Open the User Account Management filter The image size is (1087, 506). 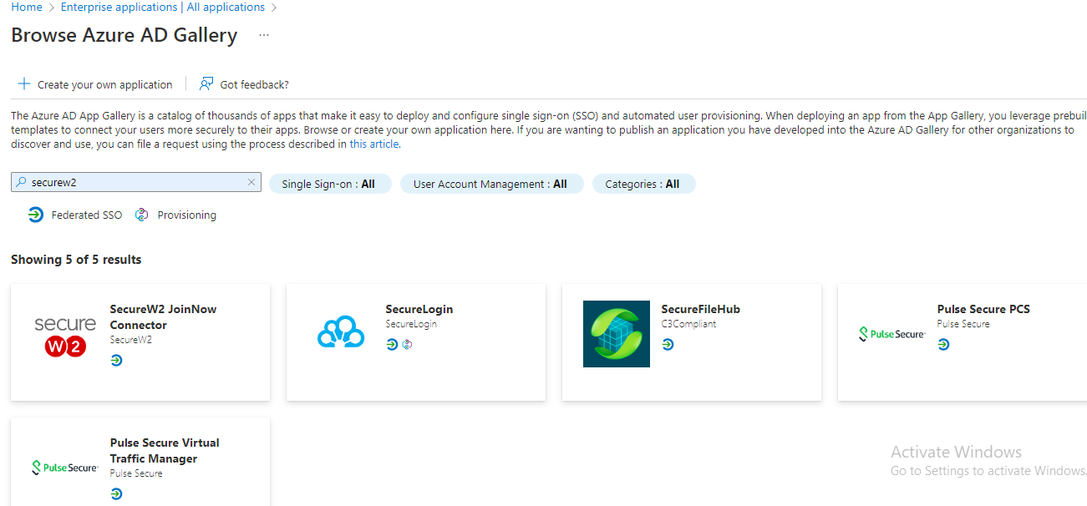coord(490,184)
